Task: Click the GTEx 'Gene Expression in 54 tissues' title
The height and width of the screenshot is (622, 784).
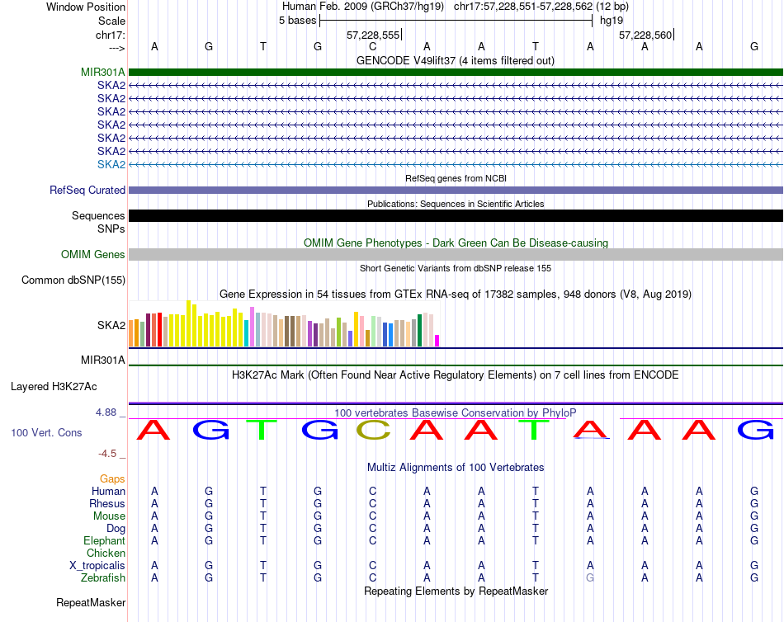Action: (x=456, y=294)
